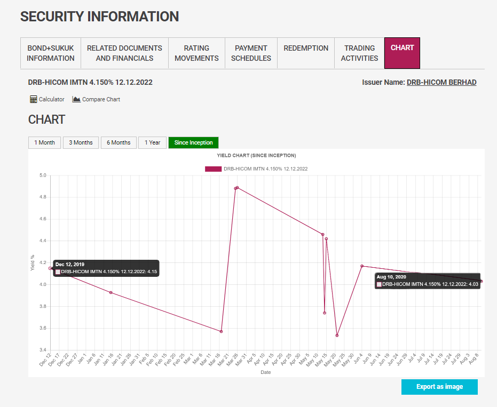Image resolution: width=497 pixels, height=407 pixels.
Task: Click the Dec 12, 2019 data point
Action: (x=50, y=268)
